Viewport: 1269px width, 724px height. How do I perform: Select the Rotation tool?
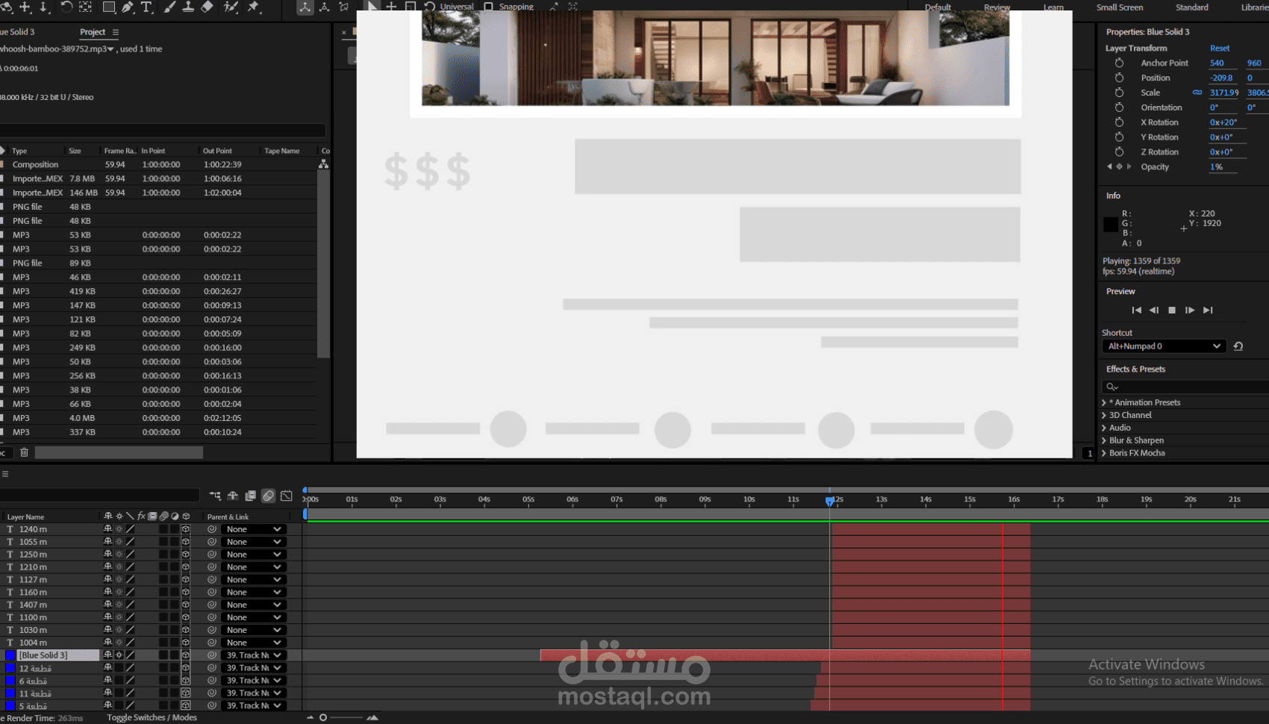pos(67,7)
